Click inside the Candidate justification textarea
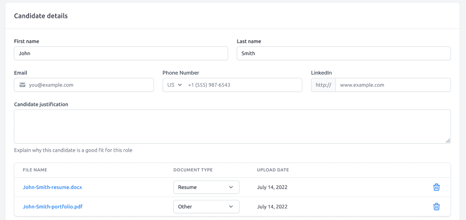466x220 pixels. tap(232, 126)
